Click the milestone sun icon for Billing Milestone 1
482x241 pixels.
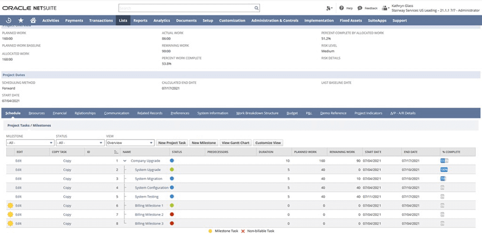[x=10, y=206]
